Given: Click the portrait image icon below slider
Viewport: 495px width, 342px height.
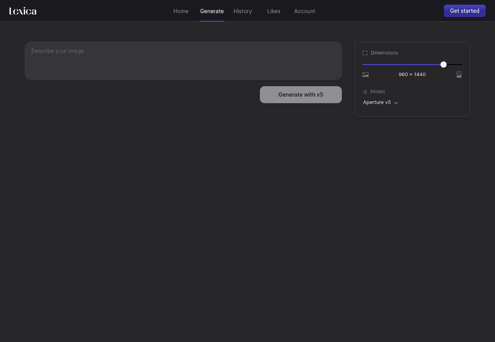Looking at the screenshot, I should click(459, 75).
